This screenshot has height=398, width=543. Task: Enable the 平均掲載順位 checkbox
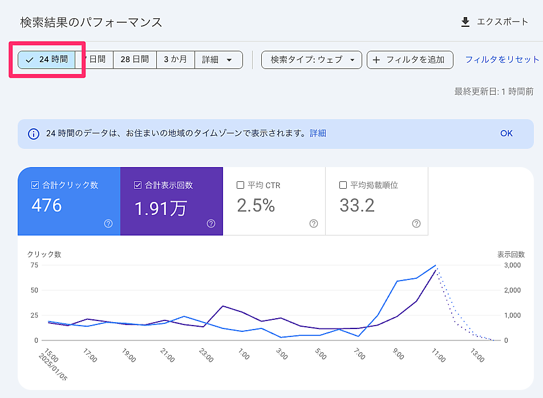(x=343, y=185)
